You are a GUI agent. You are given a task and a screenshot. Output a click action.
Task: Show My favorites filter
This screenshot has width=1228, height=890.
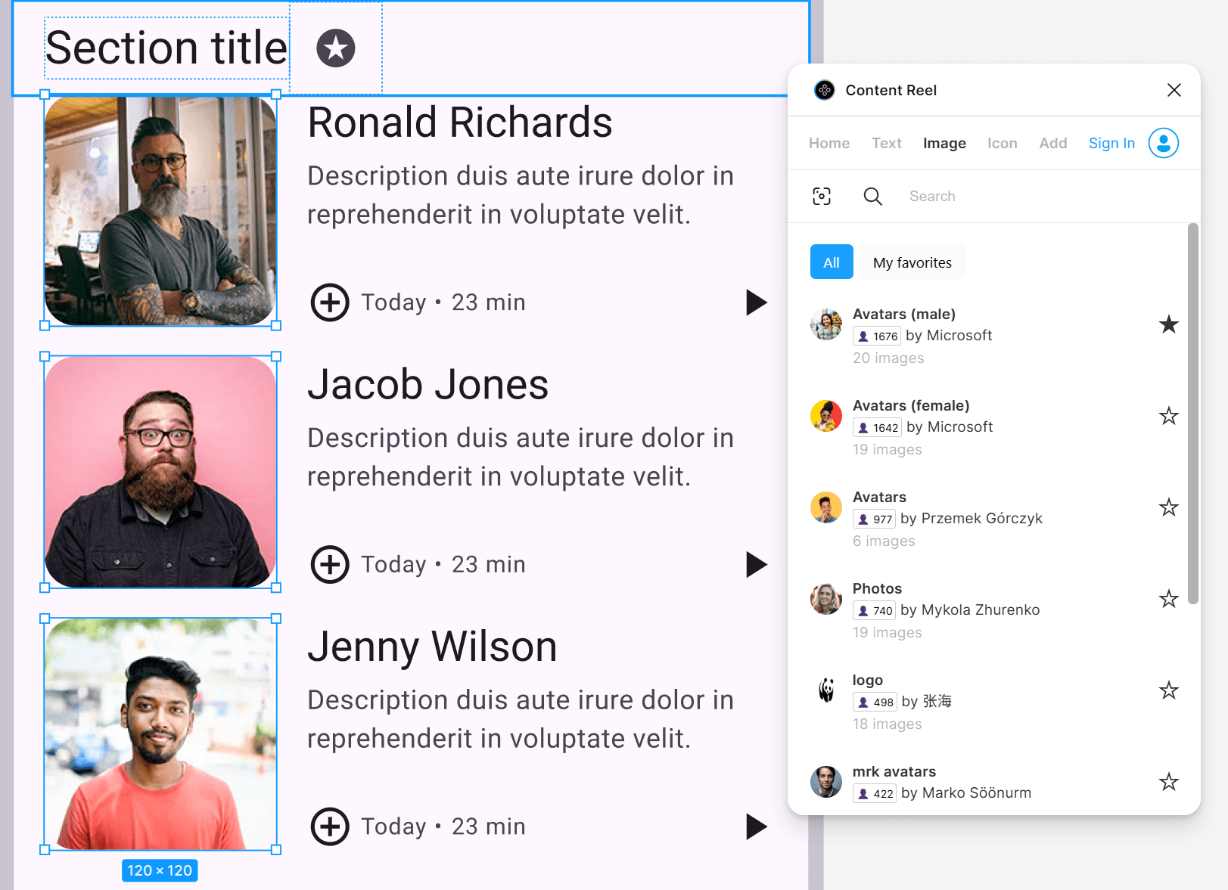(912, 262)
